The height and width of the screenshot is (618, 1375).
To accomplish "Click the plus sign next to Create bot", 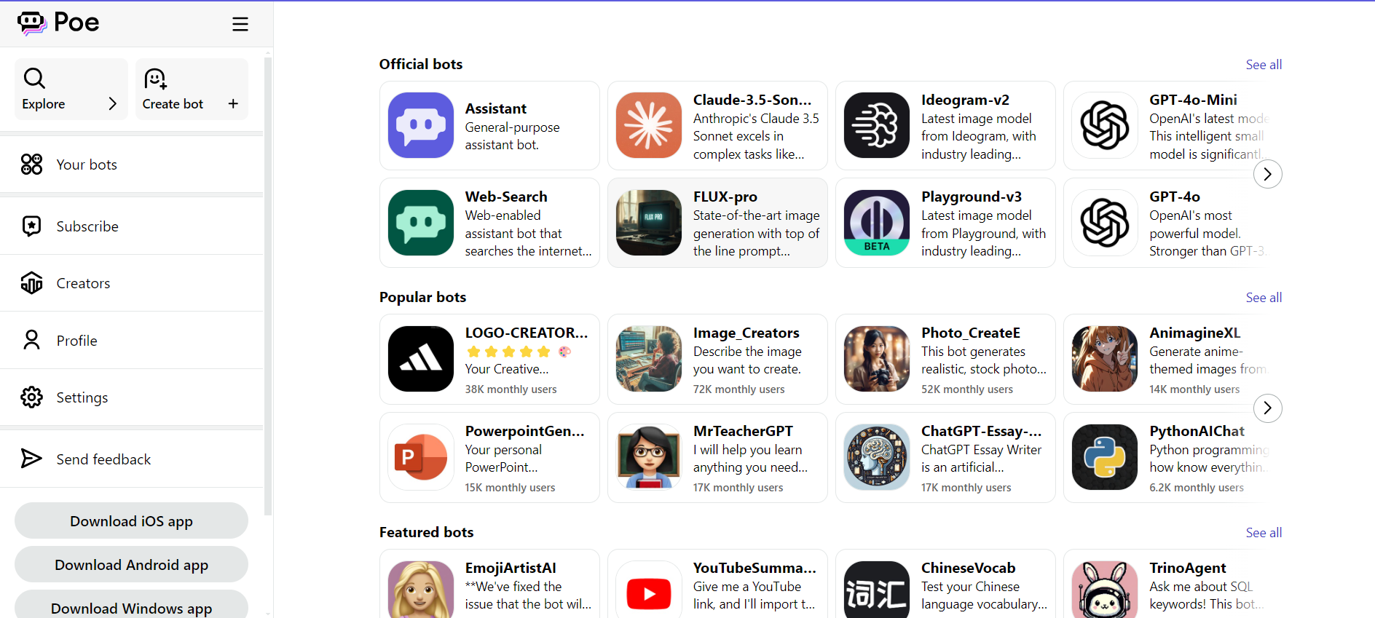I will 233,104.
